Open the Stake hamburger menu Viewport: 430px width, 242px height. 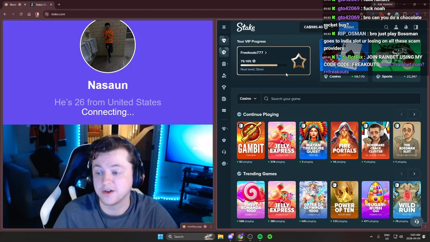tap(224, 27)
